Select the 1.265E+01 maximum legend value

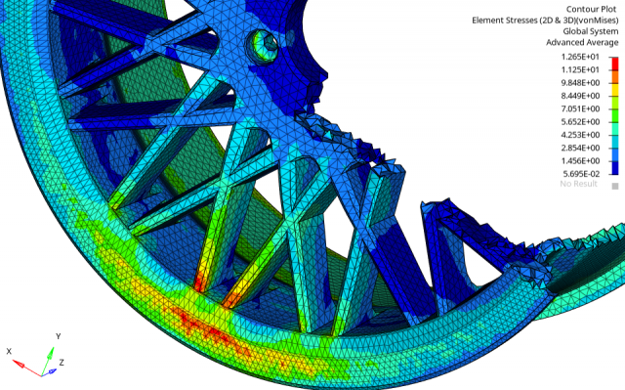click(x=580, y=57)
